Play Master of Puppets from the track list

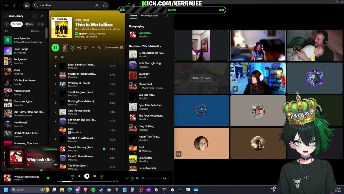click(x=87, y=75)
